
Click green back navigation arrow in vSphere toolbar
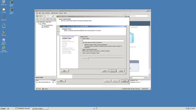point(37,16)
